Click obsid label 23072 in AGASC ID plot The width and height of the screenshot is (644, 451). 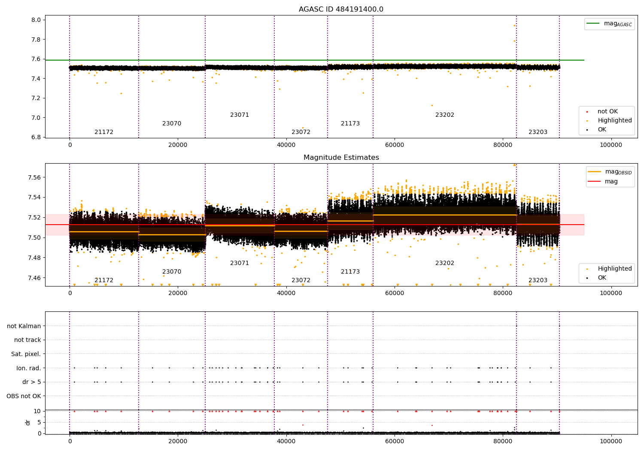coord(301,132)
